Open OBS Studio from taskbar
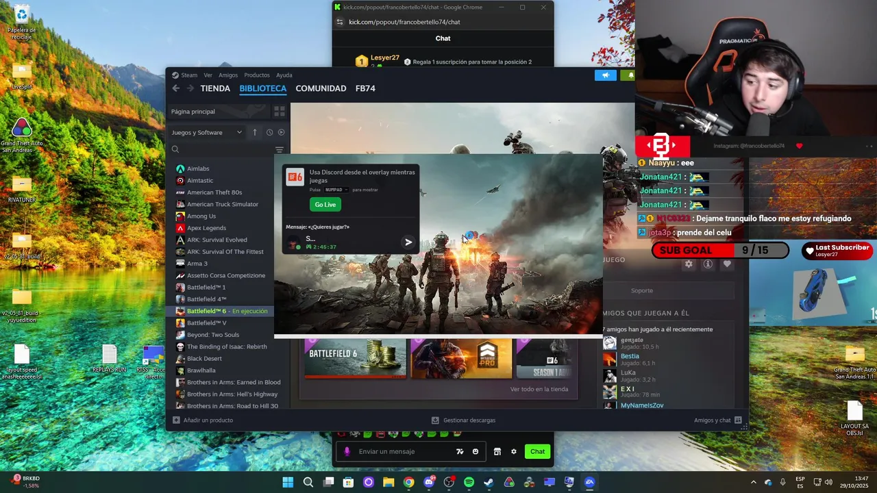This screenshot has width=877, height=493. coord(449,482)
